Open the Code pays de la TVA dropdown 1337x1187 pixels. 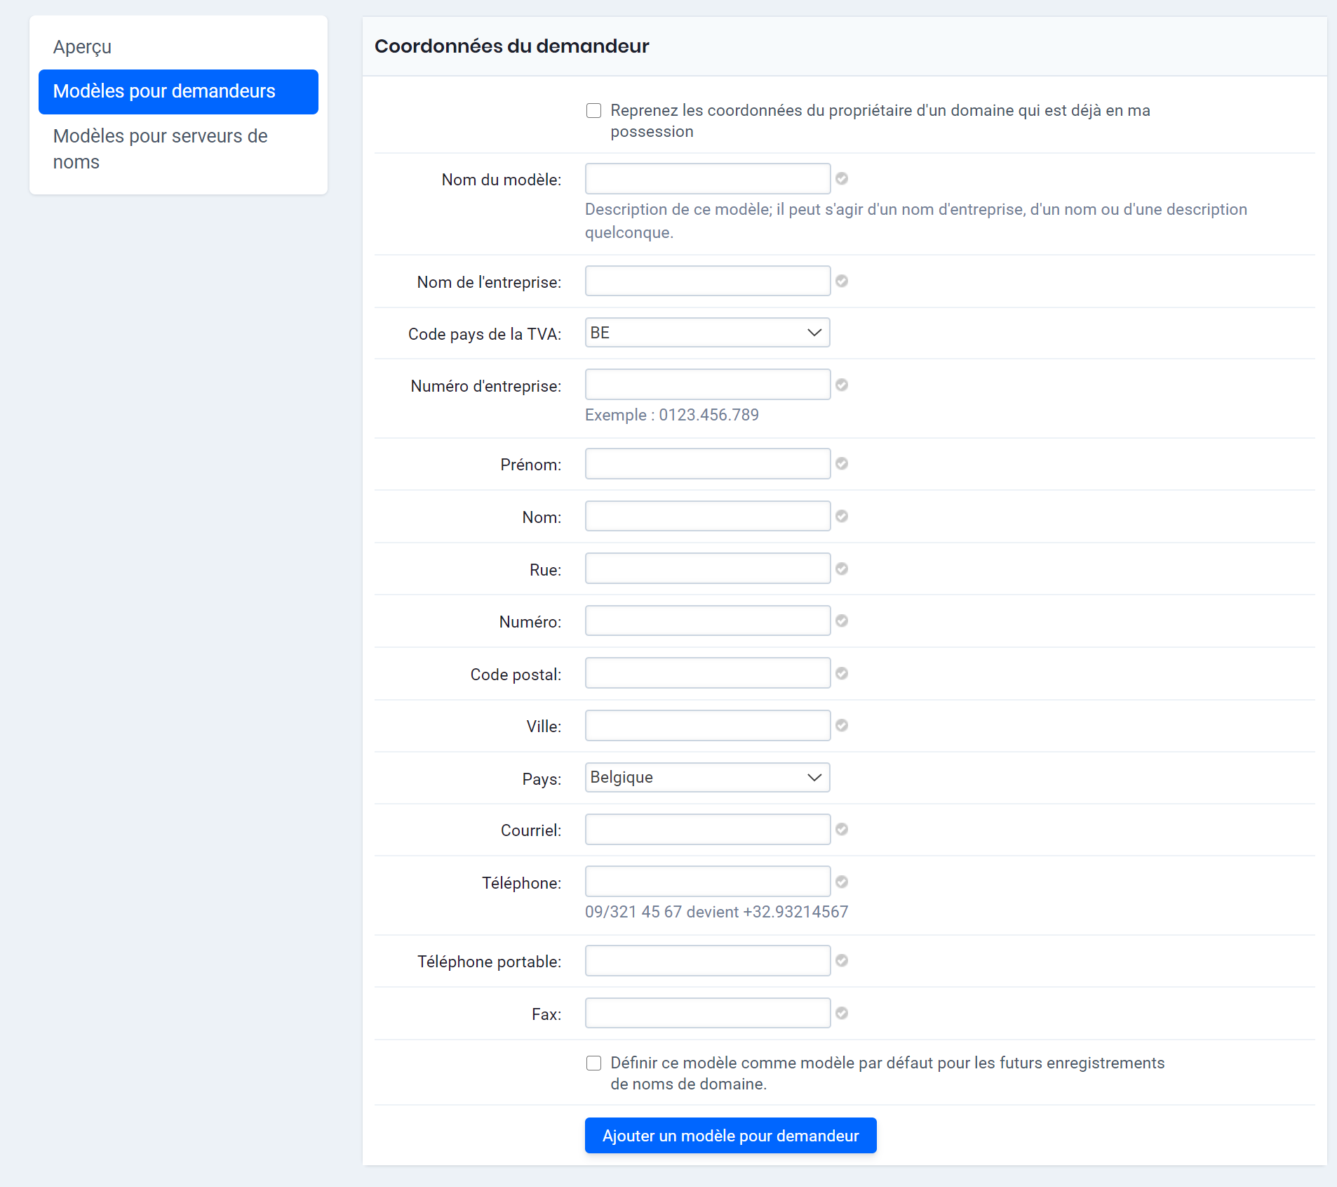pyautogui.click(x=706, y=333)
